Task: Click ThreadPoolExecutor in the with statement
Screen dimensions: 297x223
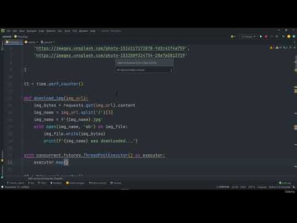Action: (x=106, y=155)
